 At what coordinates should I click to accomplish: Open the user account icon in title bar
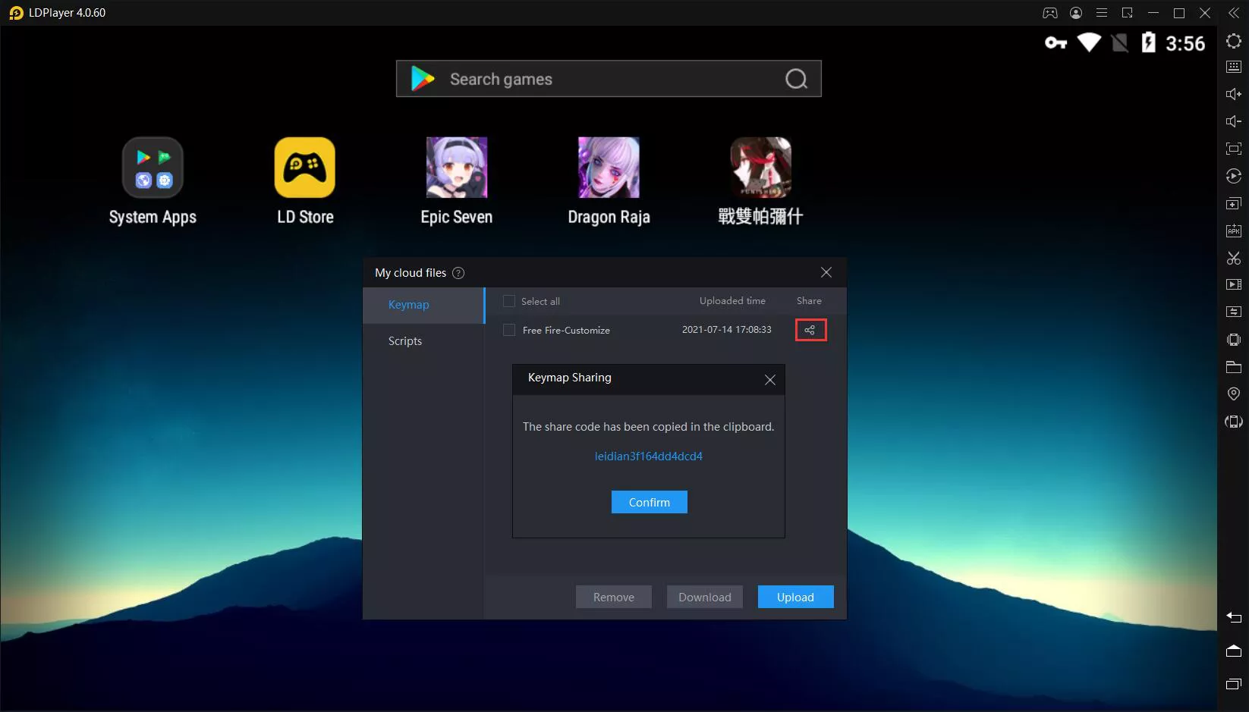(1076, 13)
